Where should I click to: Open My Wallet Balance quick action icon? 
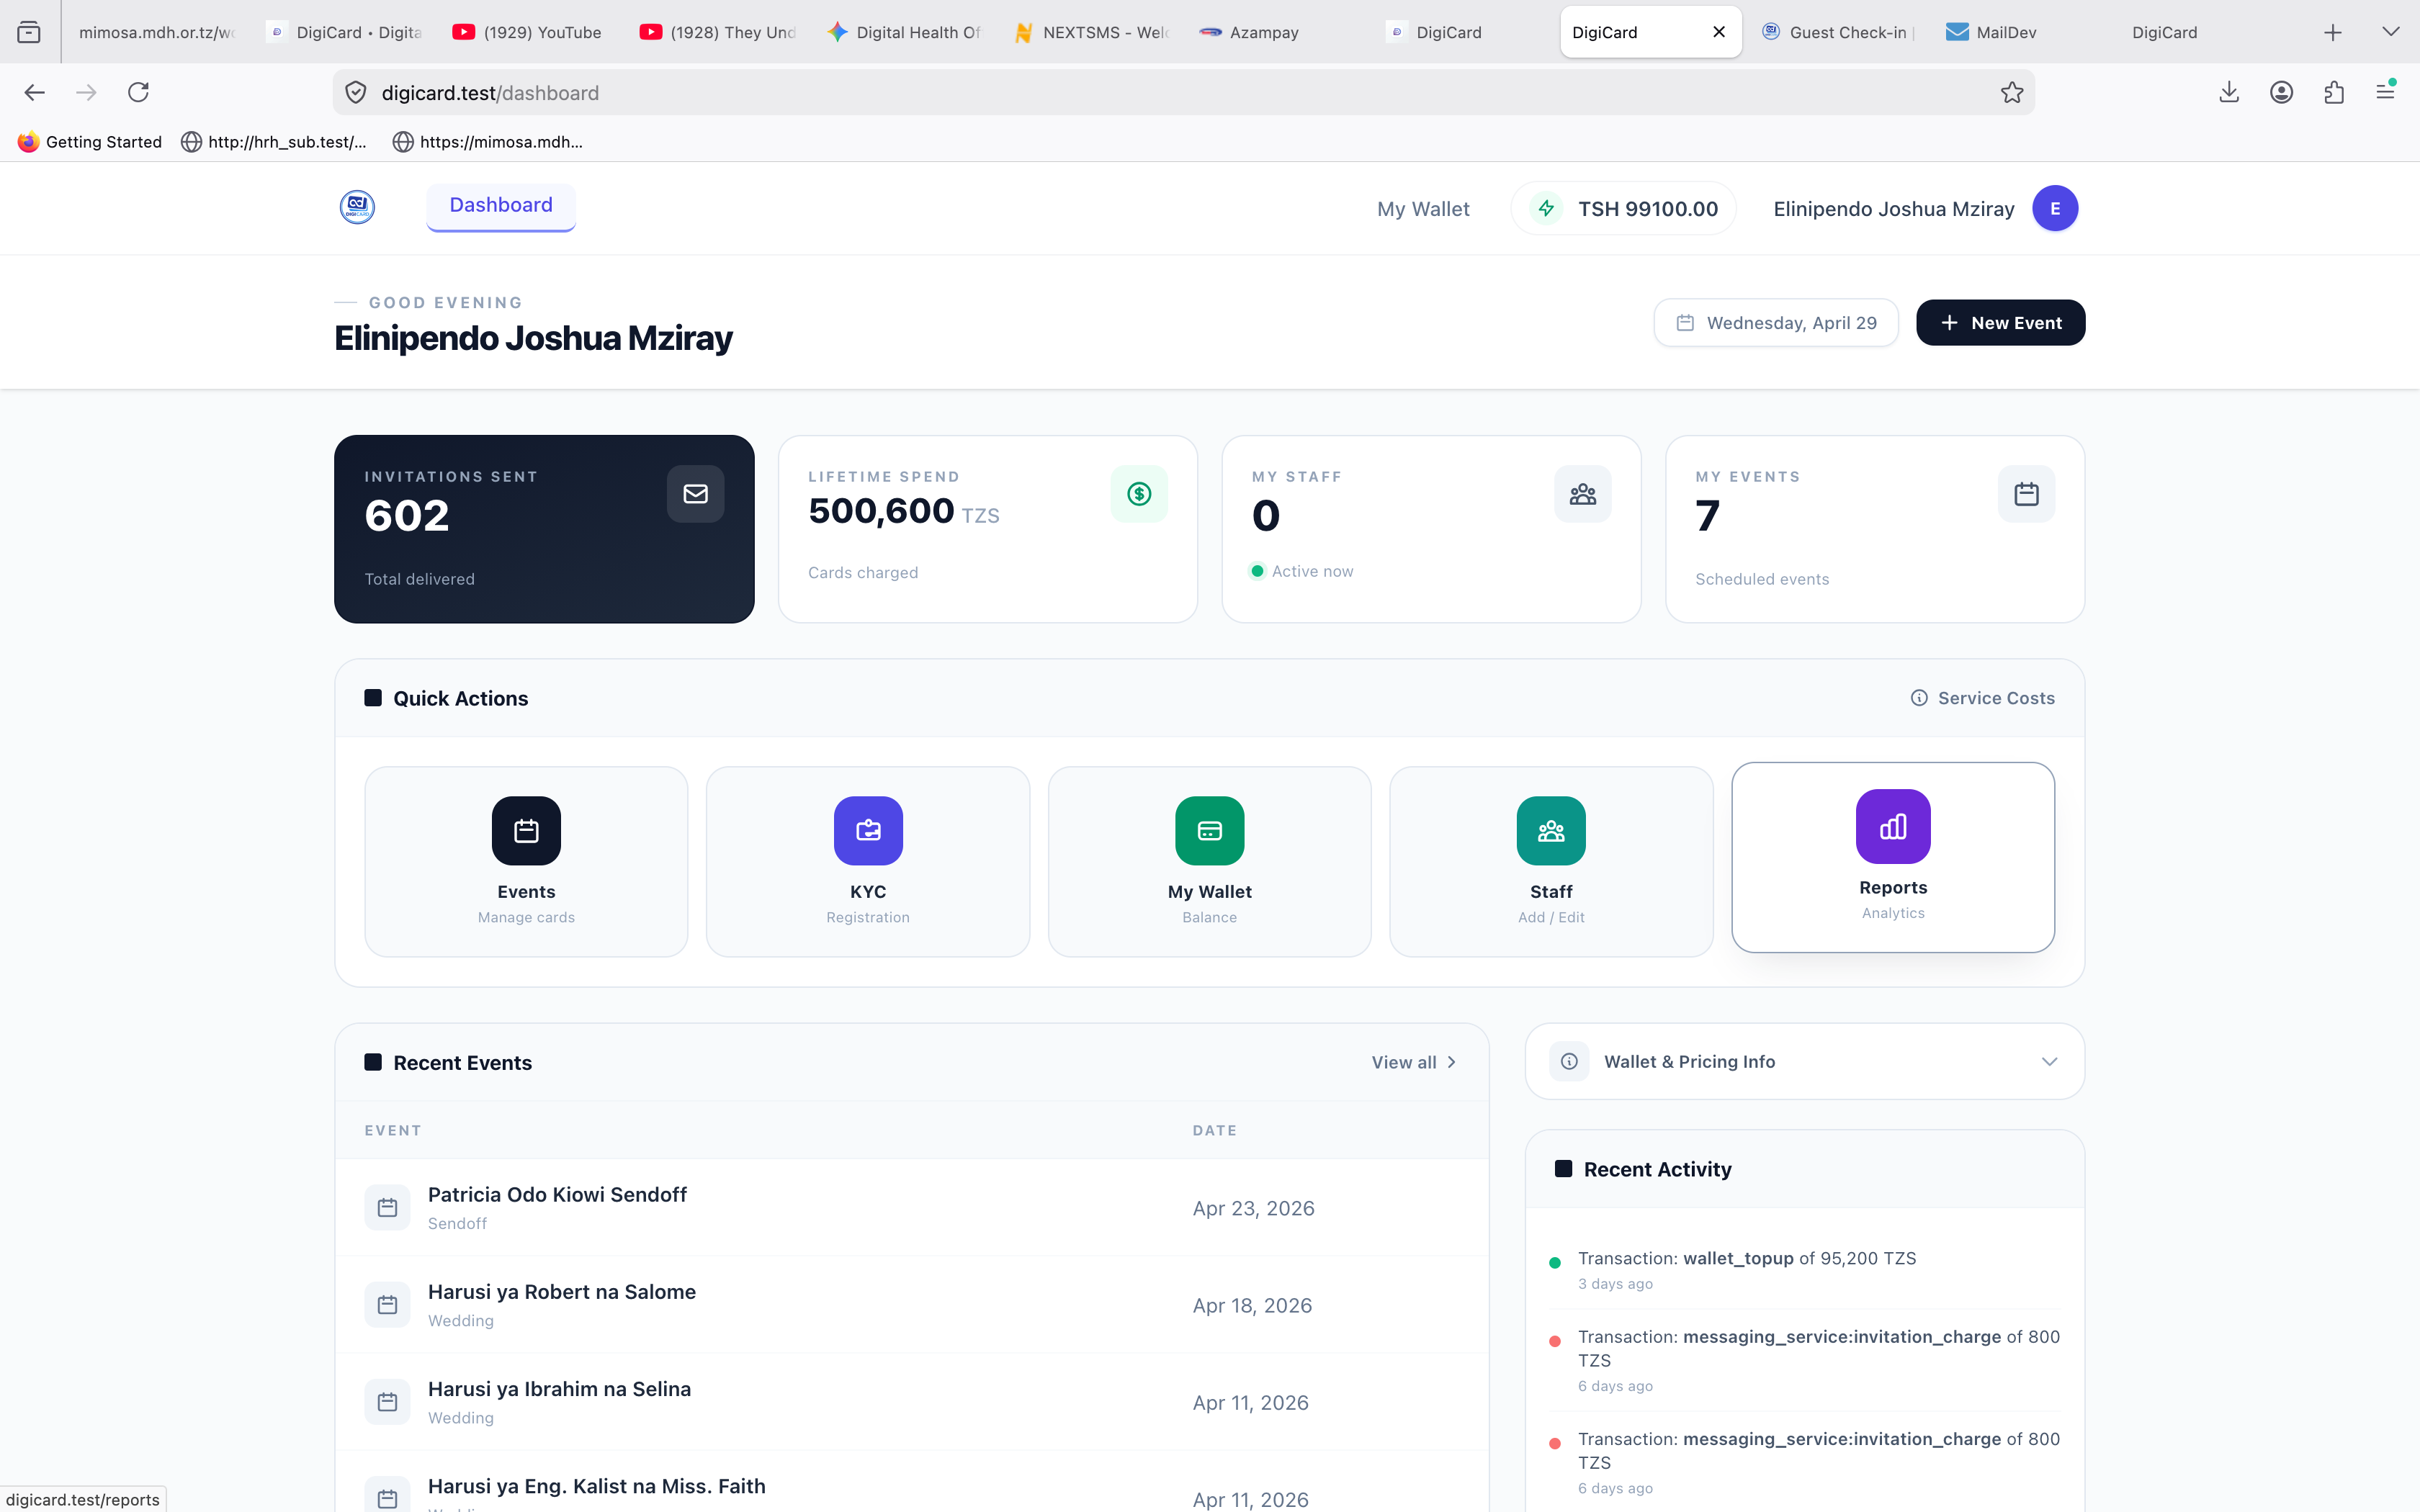(1209, 830)
